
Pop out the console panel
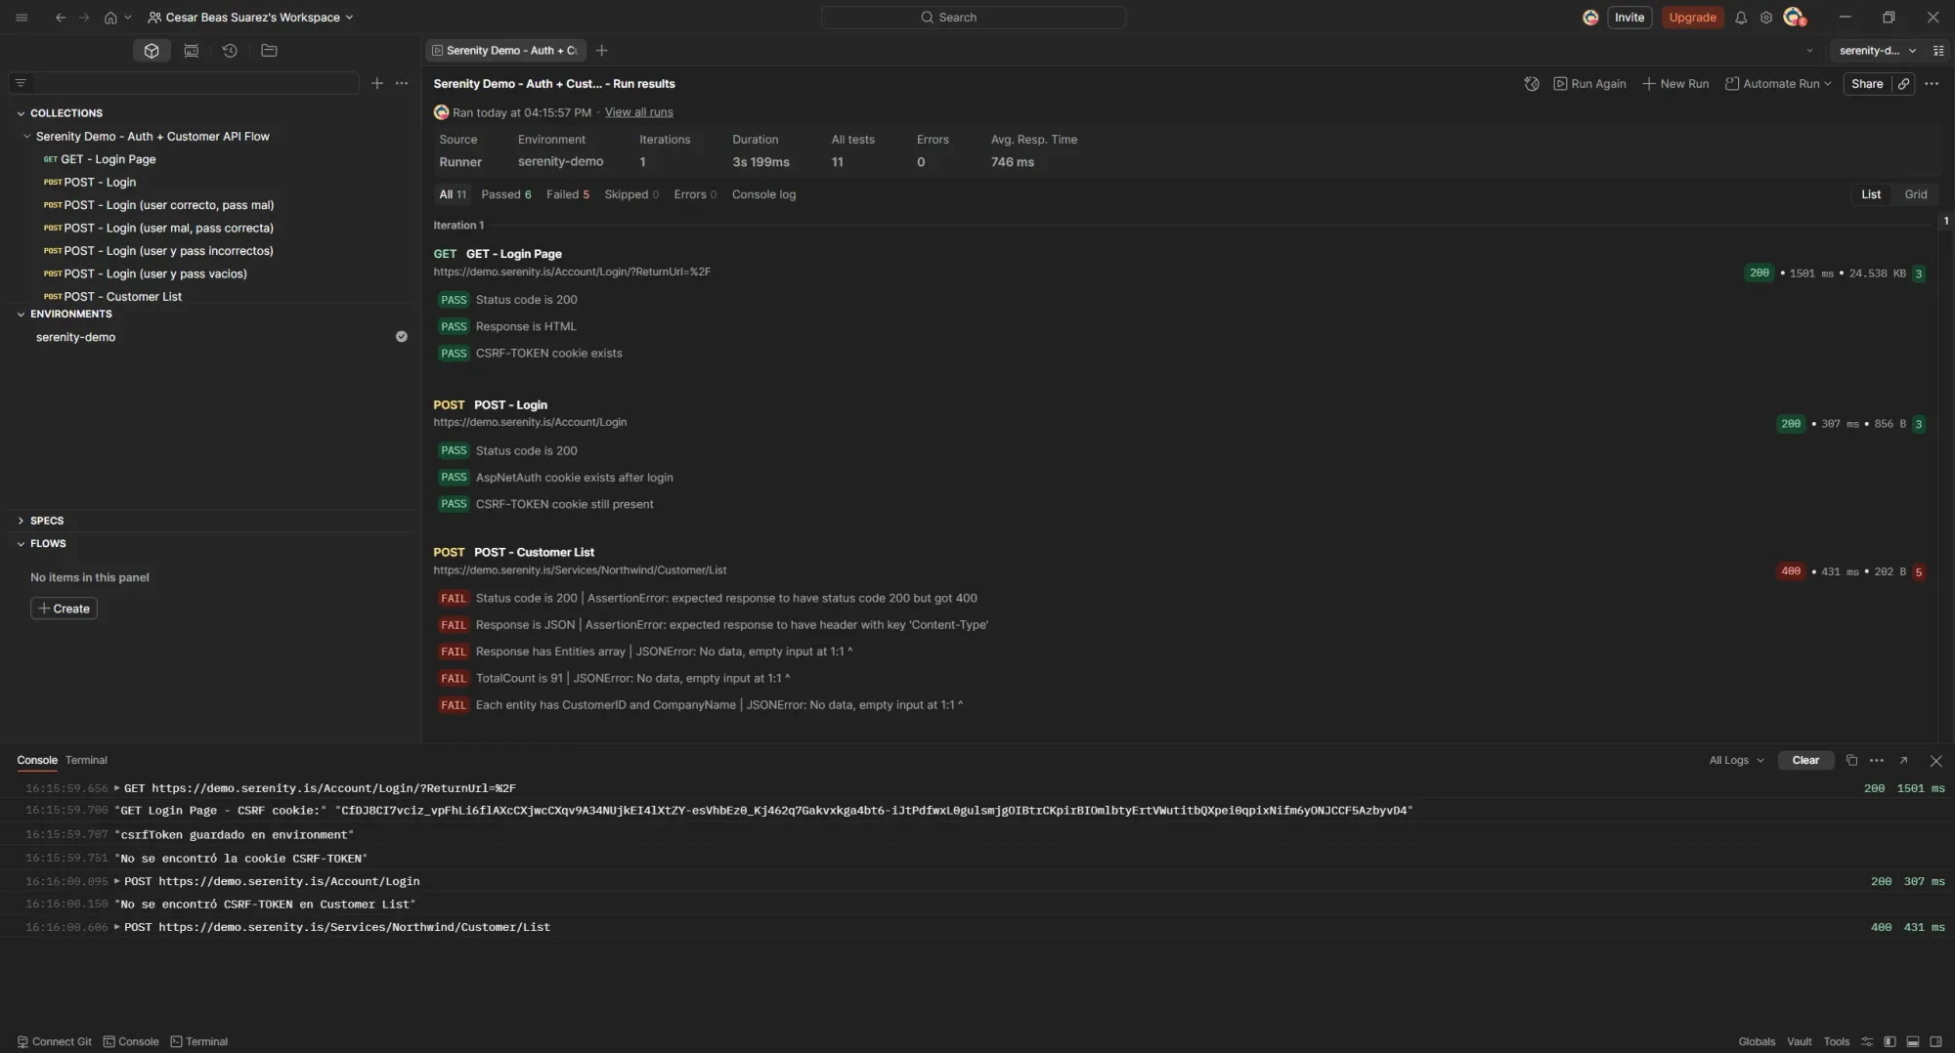(1904, 760)
